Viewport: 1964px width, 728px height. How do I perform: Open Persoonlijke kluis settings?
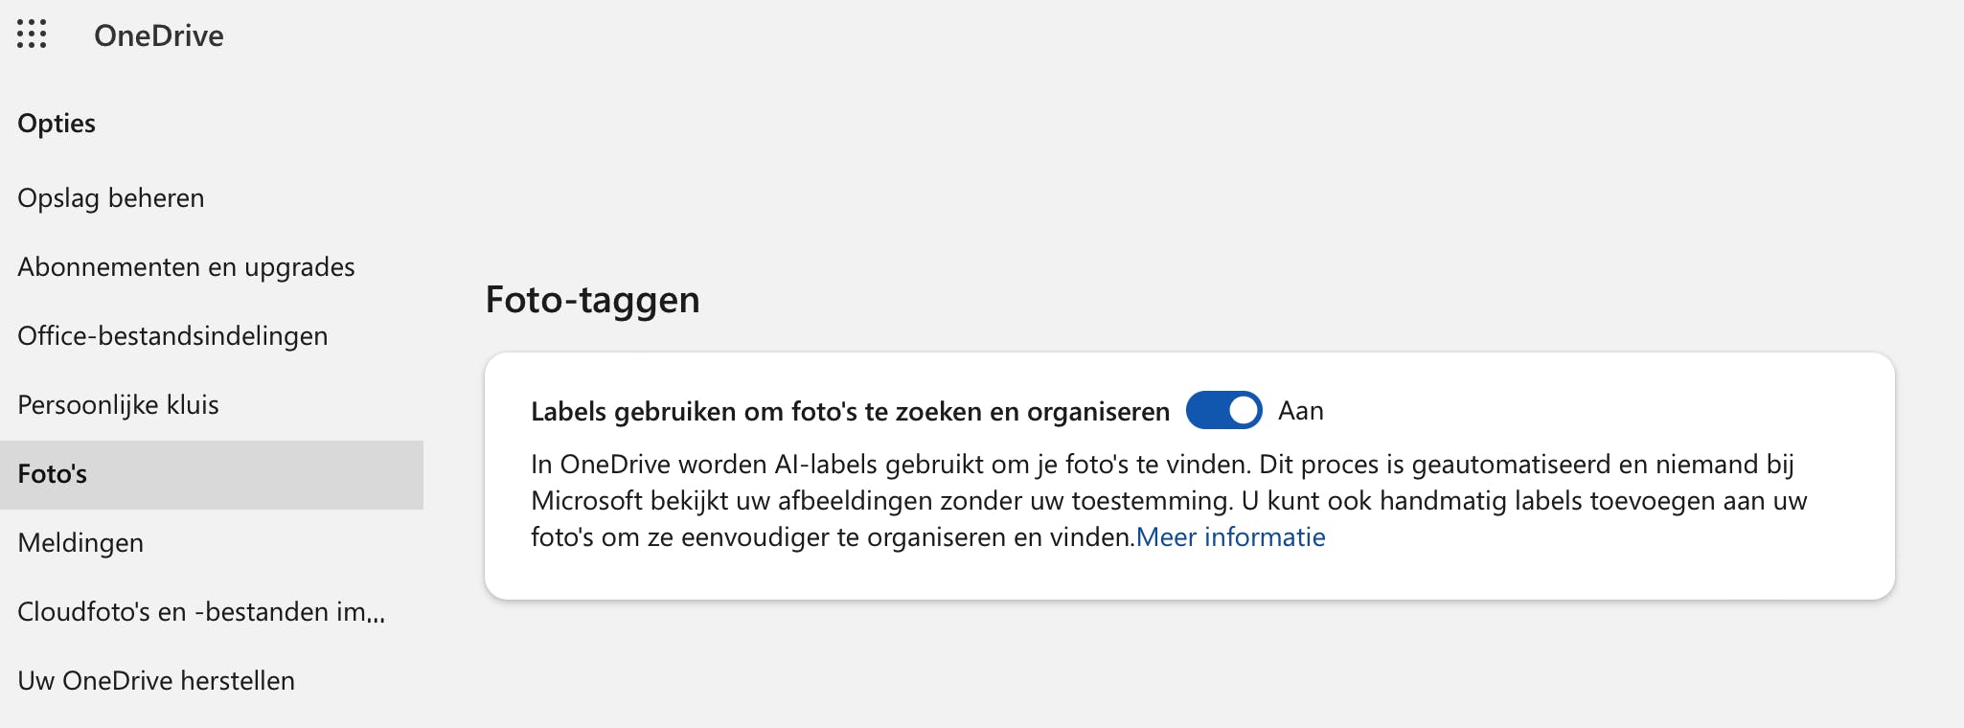click(x=118, y=405)
